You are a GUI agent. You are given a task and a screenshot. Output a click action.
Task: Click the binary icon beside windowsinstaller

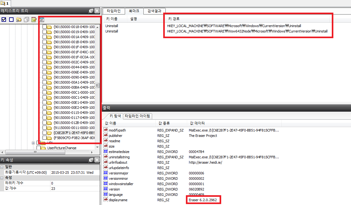pos(106,184)
